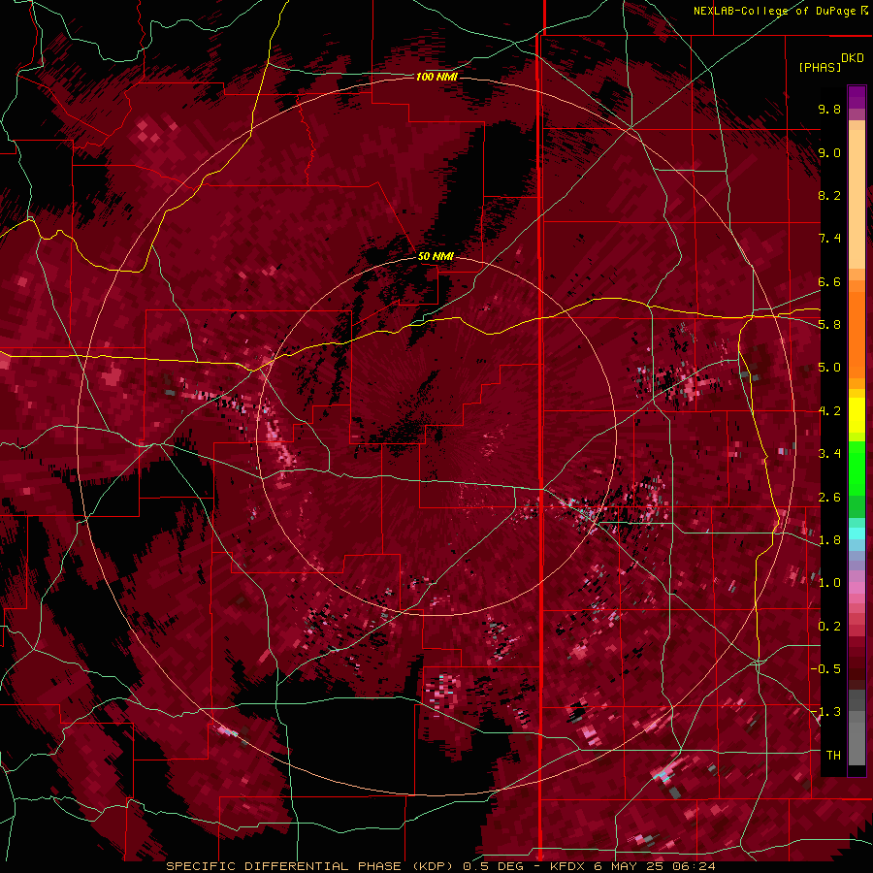Click the 3.4 value on the color scale
Viewport: 873px width, 873px height.
(829, 454)
